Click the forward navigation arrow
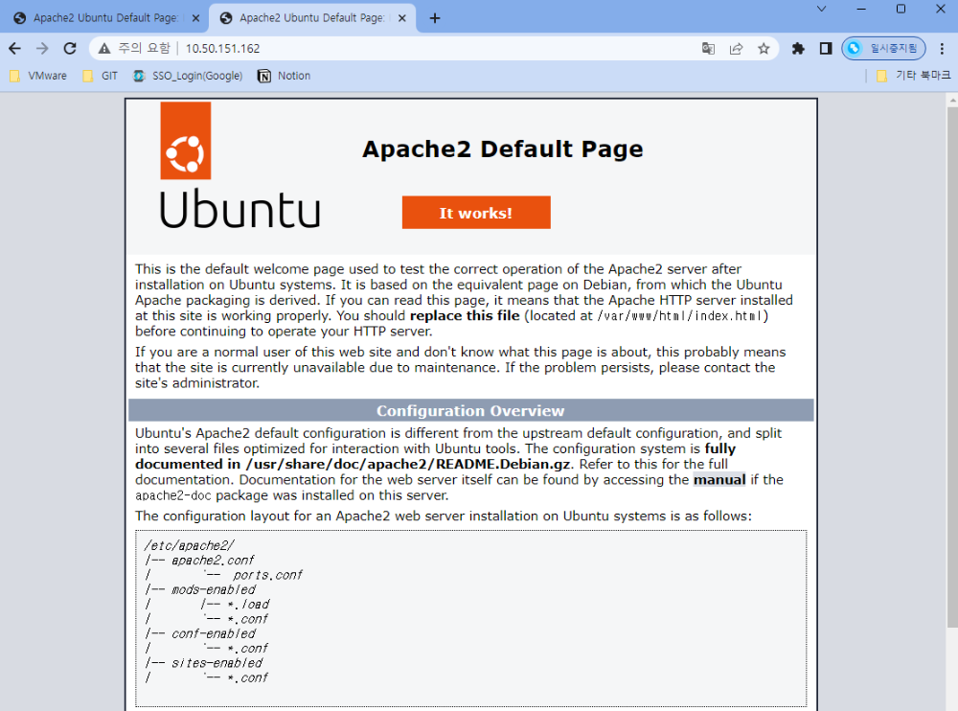This screenshot has height=711, width=958. [42, 48]
